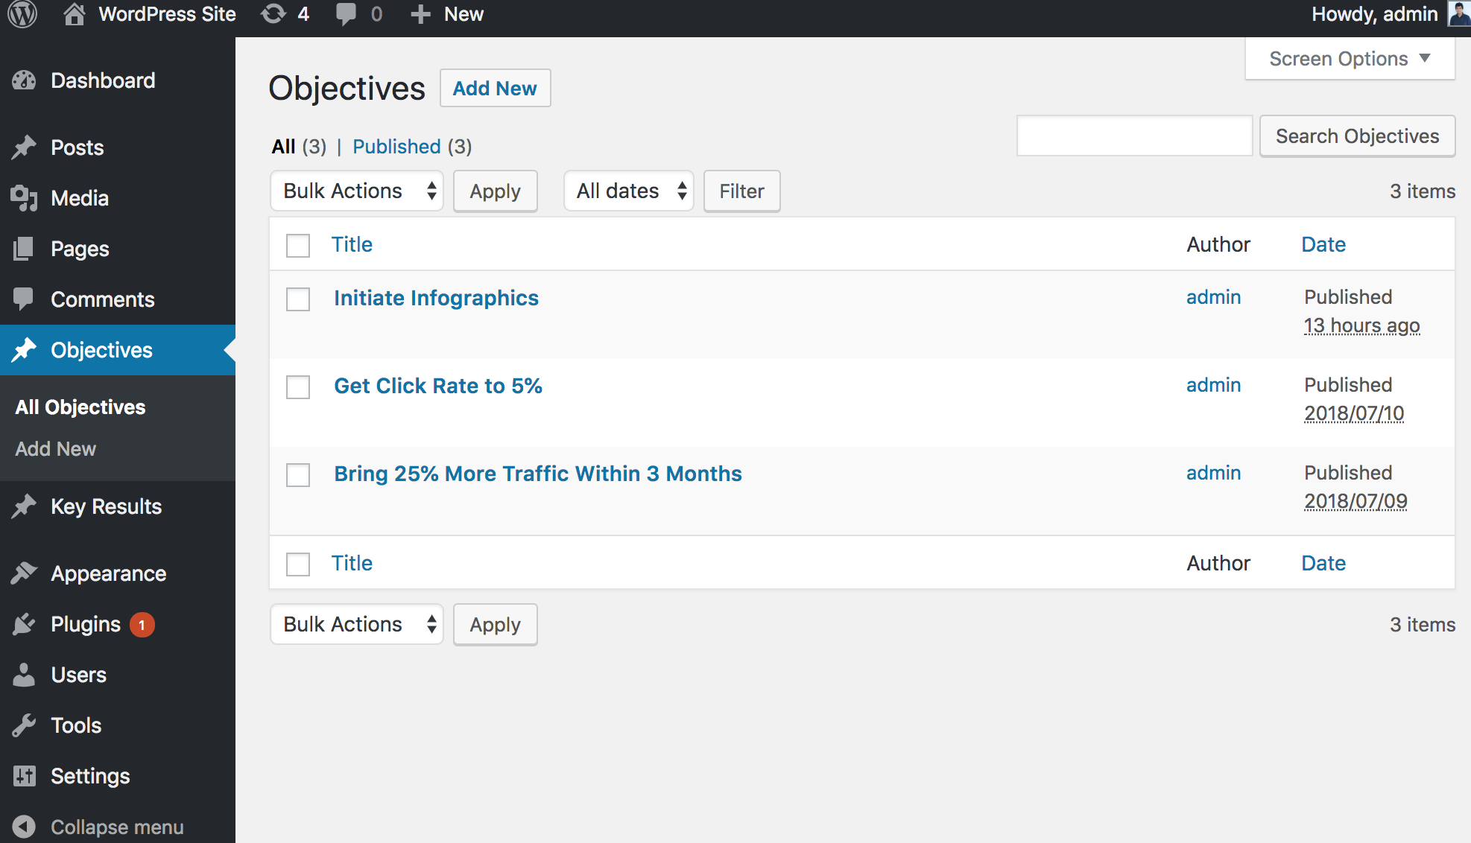
Task: Open Bring 25% More Traffic Within 3 Months
Action: (537, 474)
